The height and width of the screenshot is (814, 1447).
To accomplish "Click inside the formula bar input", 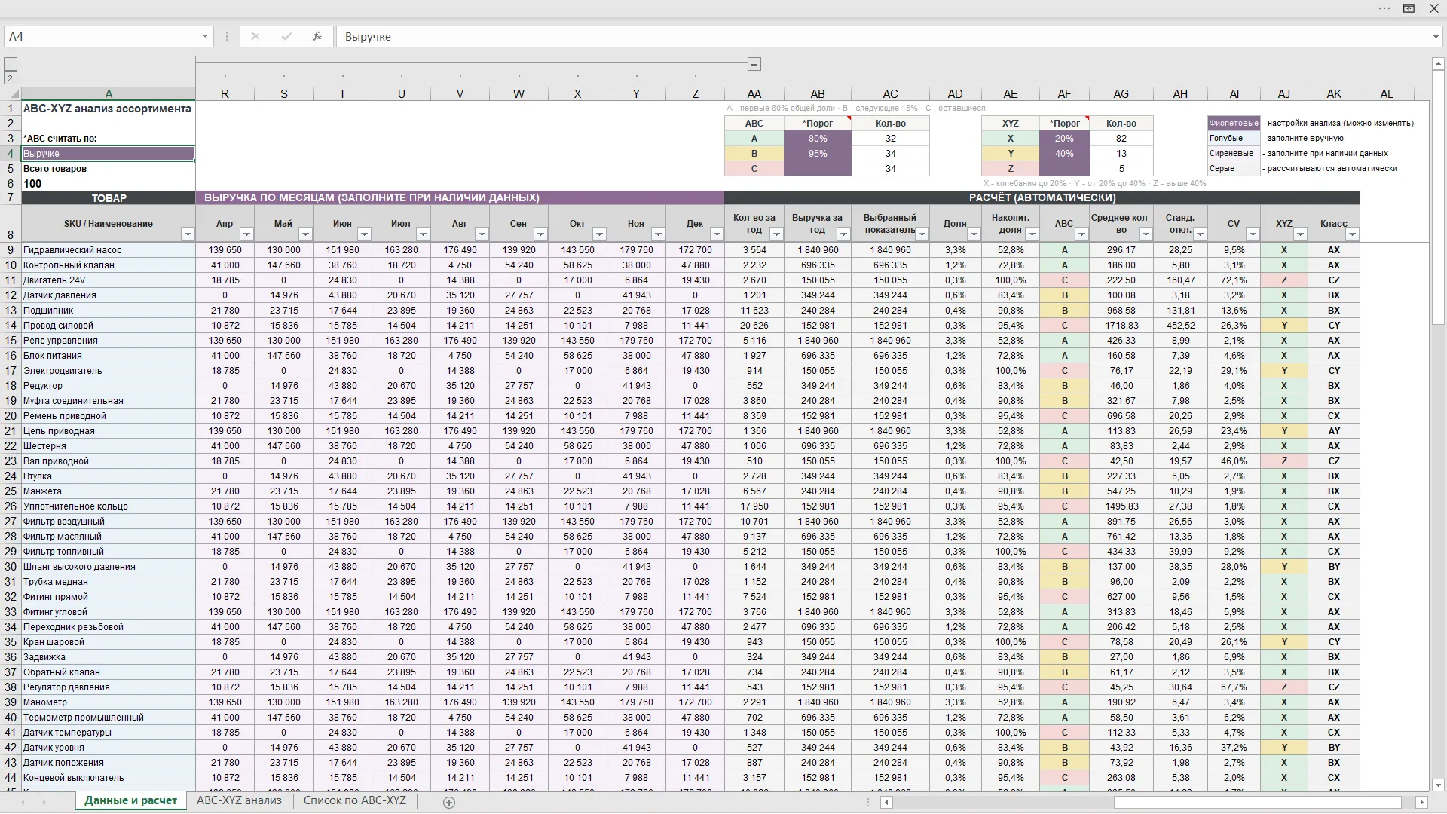I will pyautogui.click(x=882, y=36).
